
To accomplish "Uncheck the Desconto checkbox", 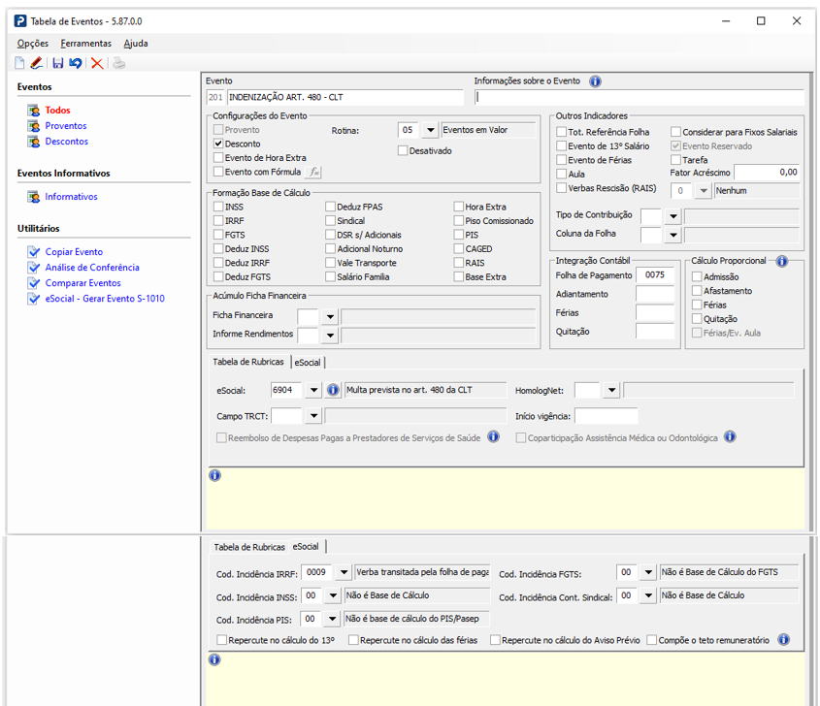I will 218,144.
